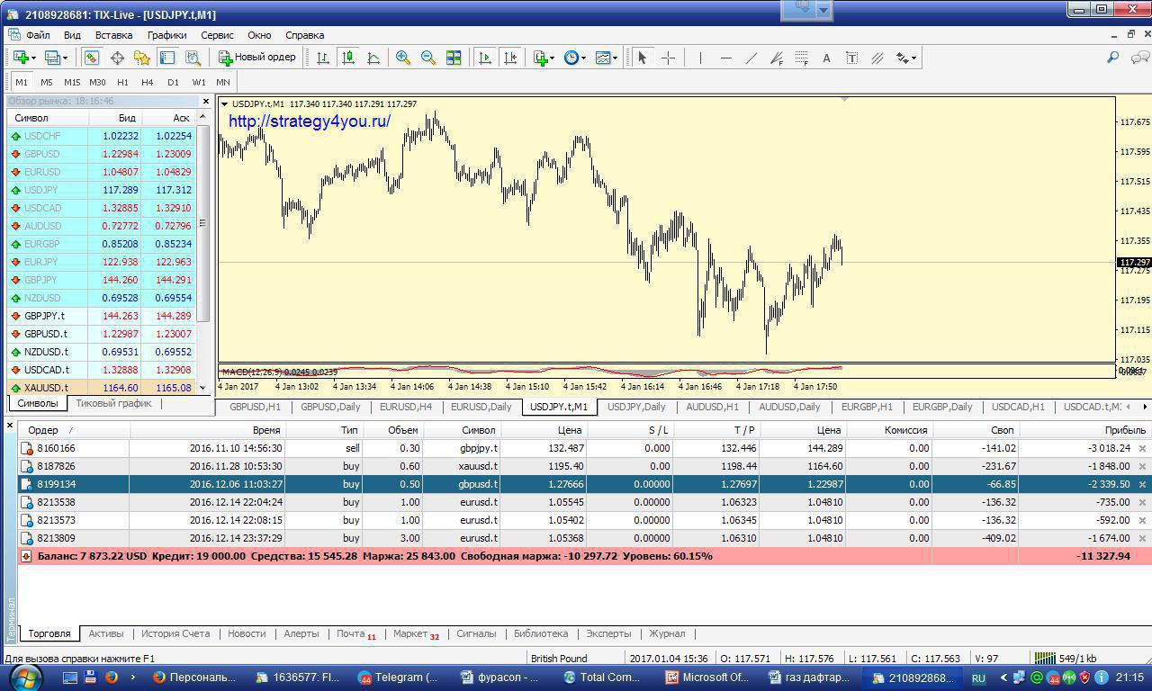This screenshot has height=691, width=1152.
Task: Open the Справка menu
Action: pos(304,35)
